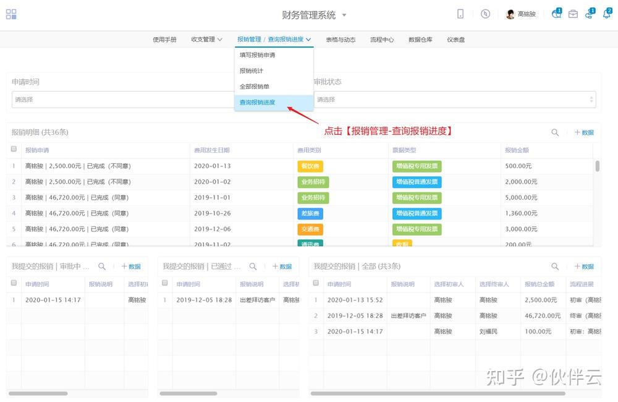This screenshot has width=618, height=402.
Task: Open the 2020-01-15 14:17 entry in 审批中 table
Action: (x=53, y=300)
